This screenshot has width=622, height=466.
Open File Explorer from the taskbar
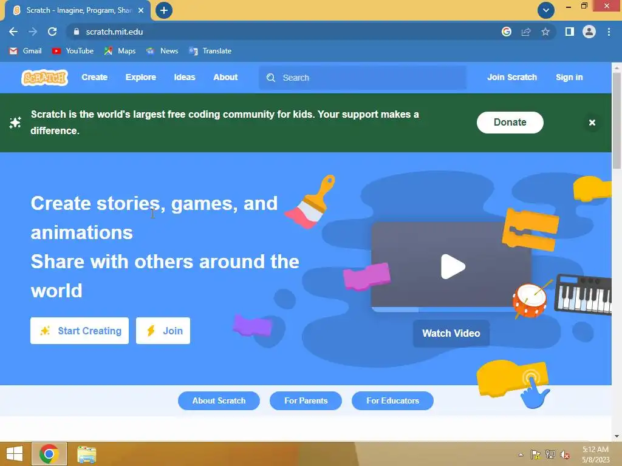tap(86, 454)
